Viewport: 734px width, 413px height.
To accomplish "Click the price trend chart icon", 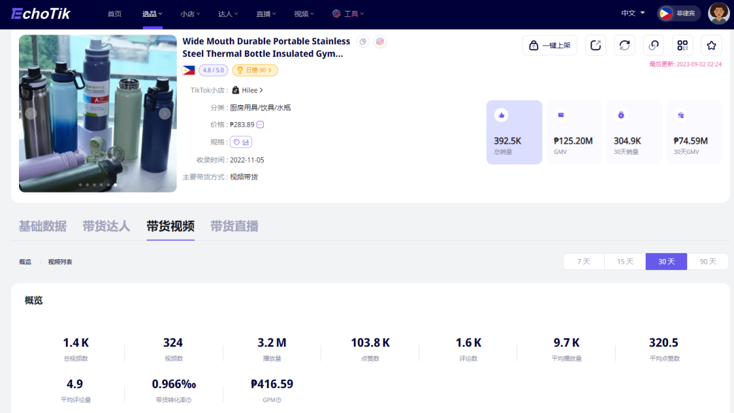I will (x=260, y=125).
